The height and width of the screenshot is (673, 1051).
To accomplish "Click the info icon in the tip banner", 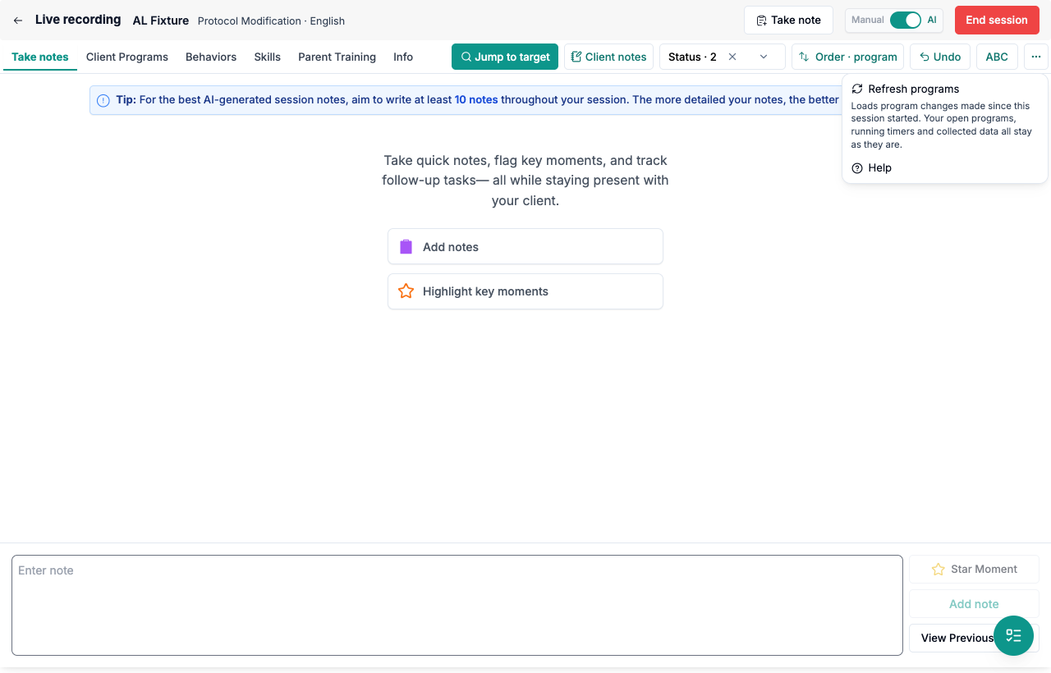I will pos(103,100).
